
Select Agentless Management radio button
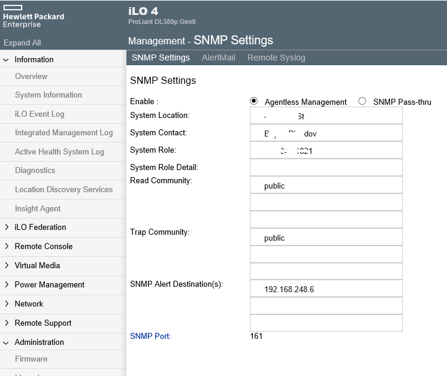[254, 101]
